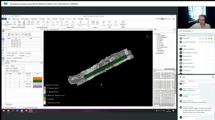Image resolution: width=215 pixels, height=120 pixels.
Task: Click the last Tower List toolbar icon
Action: [30, 34]
